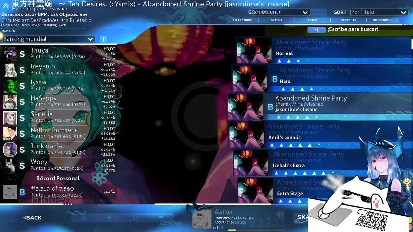Open beatmap options lines icon
413x232 pixels.
coord(161,218)
